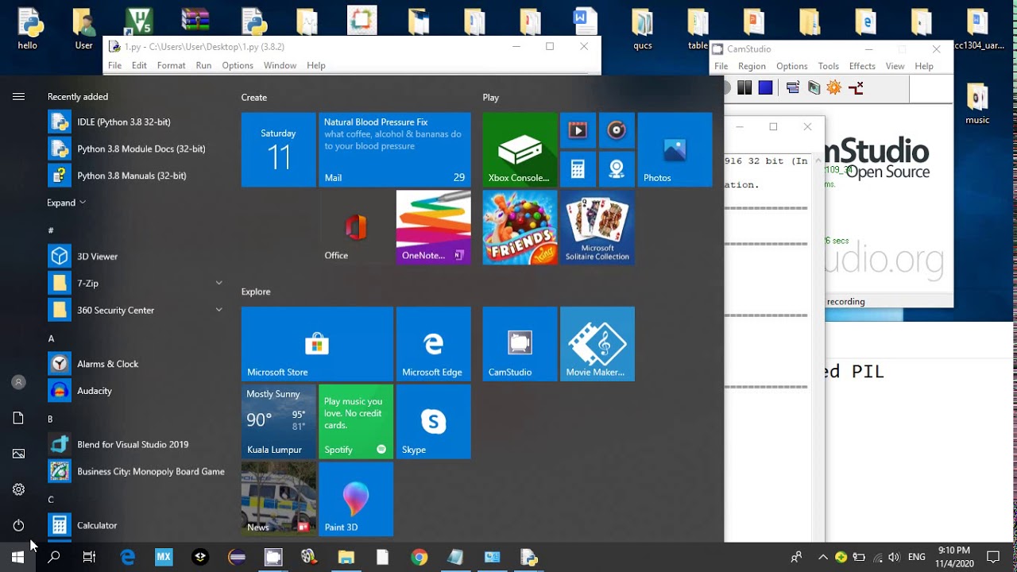The width and height of the screenshot is (1017, 572).
Task: Open the music folder on the desktop
Action: click(977, 104)
